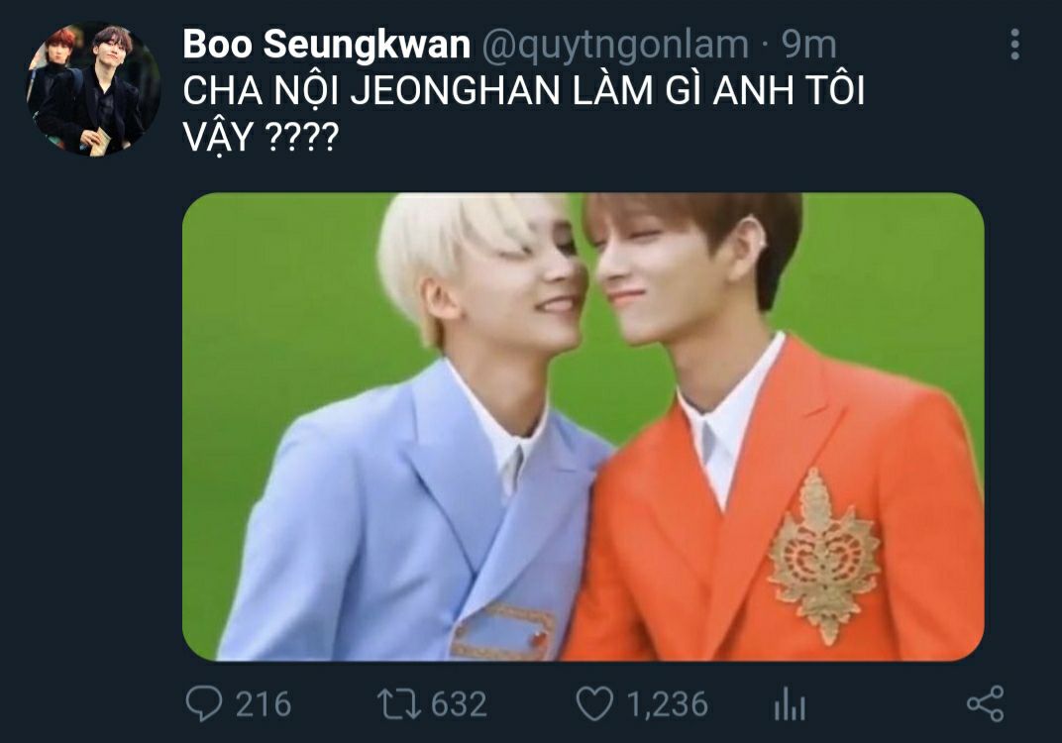Click the reply speech bubble icon
Viewport: 1062px width, 743px height.
tap(203, 703)
